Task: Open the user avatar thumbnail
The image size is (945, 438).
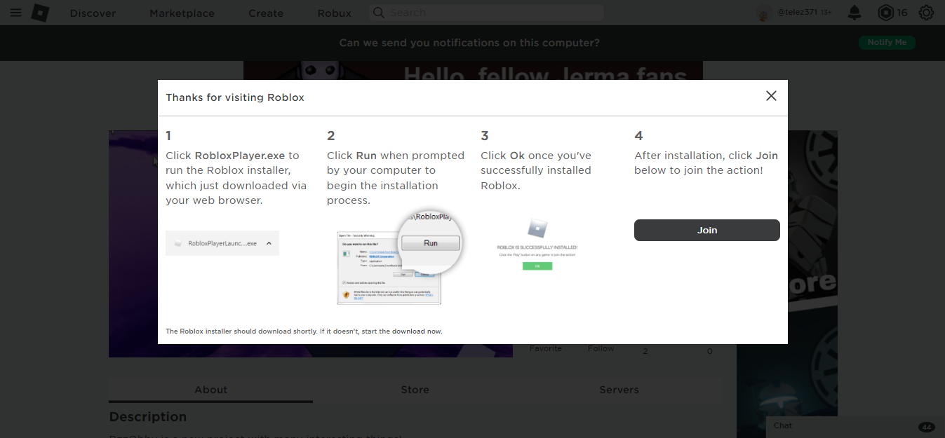Action: [x=764, y=13]
